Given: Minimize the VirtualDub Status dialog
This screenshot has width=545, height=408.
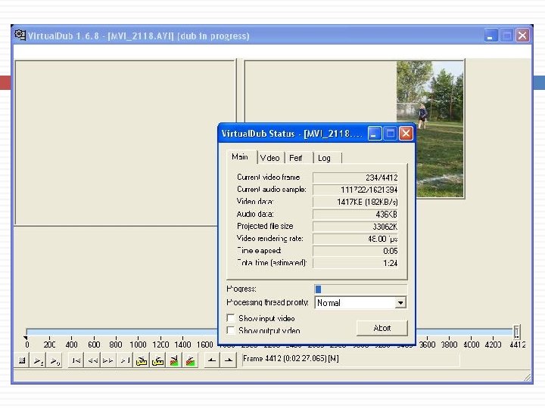Looking at the screenshot, I should [x=375, y=134].
